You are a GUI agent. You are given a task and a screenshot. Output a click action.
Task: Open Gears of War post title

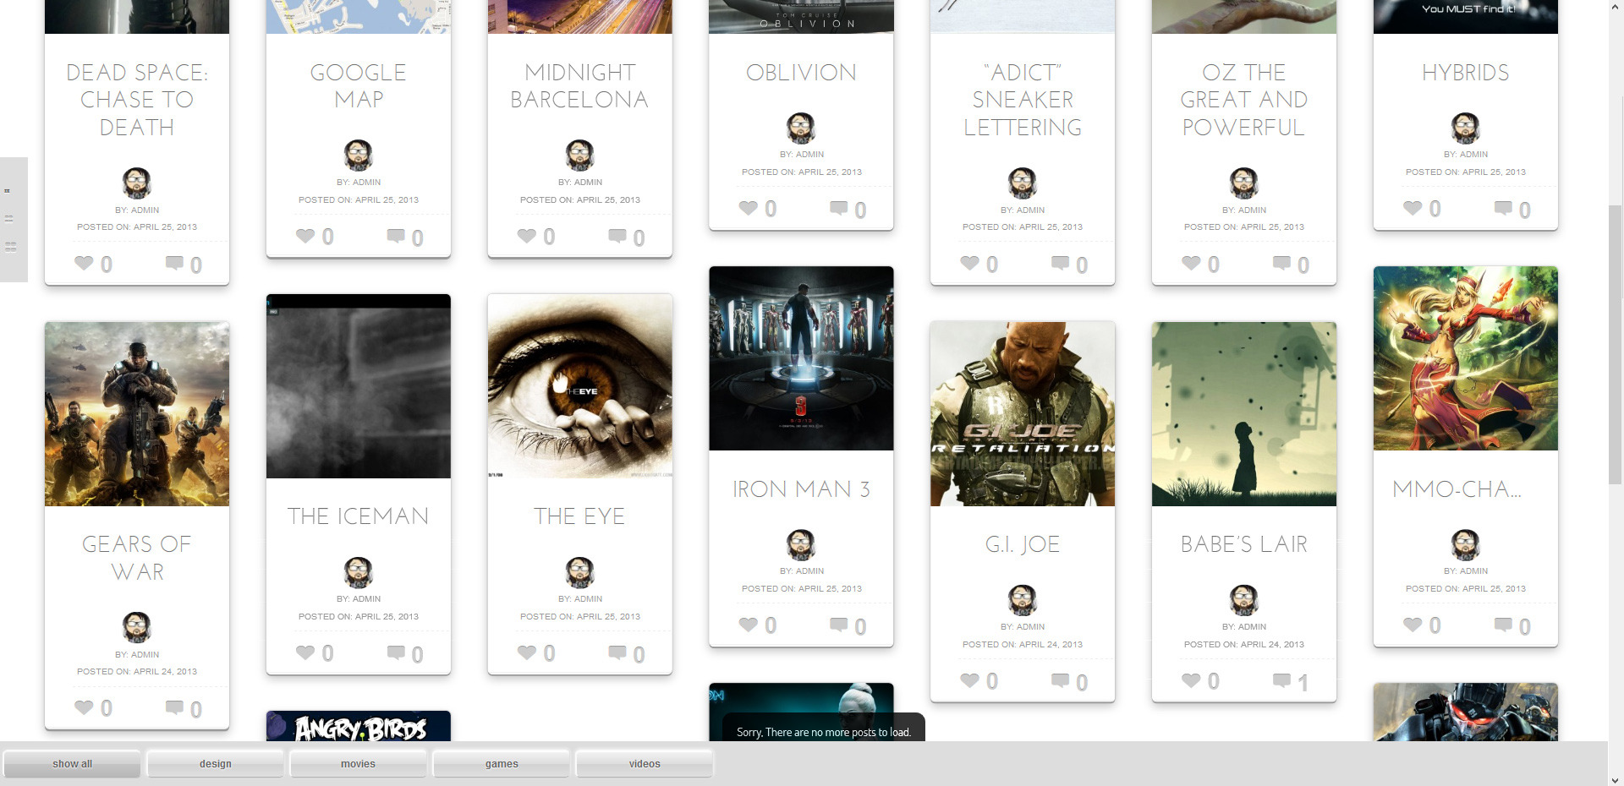point(137,558)
